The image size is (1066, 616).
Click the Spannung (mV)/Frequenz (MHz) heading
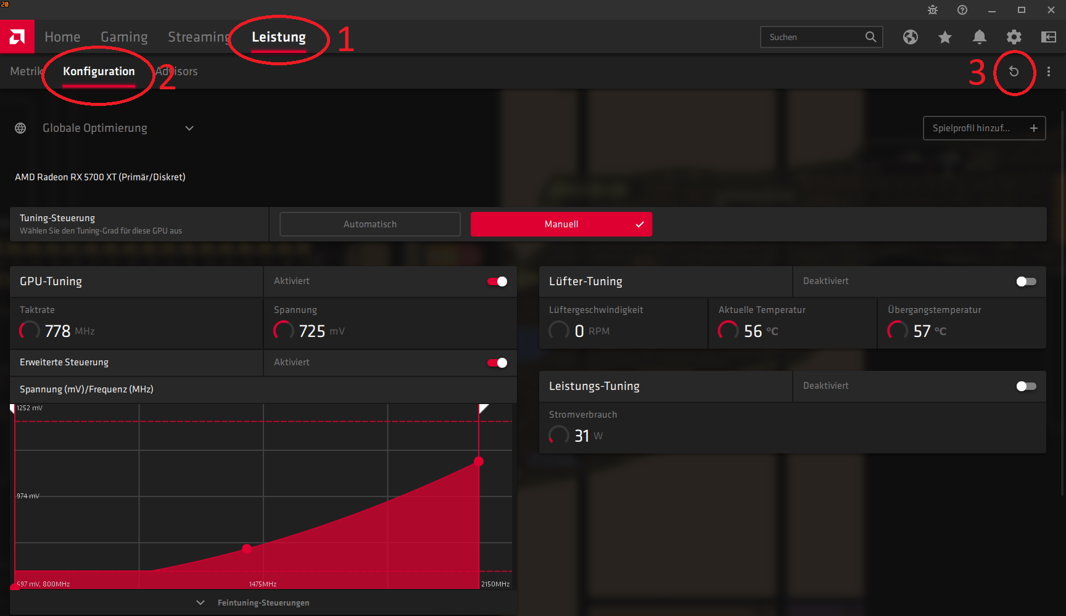[x=86, y=389]
